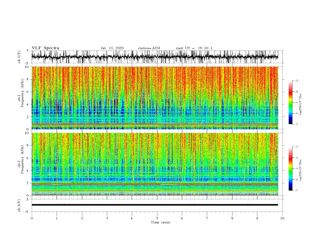318x245 pixels.
Task: Click the time axis tick label "8"
Action: coord(232,218)
